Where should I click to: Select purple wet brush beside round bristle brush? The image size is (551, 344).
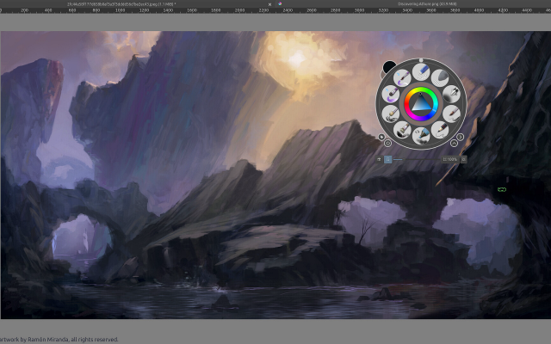[x=390, y=94]
